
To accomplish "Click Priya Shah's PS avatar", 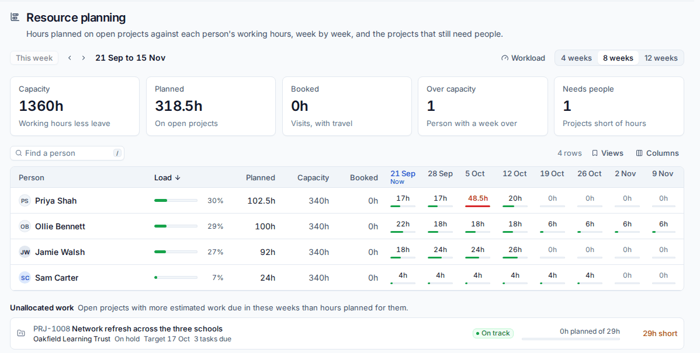I will [25, 201].
